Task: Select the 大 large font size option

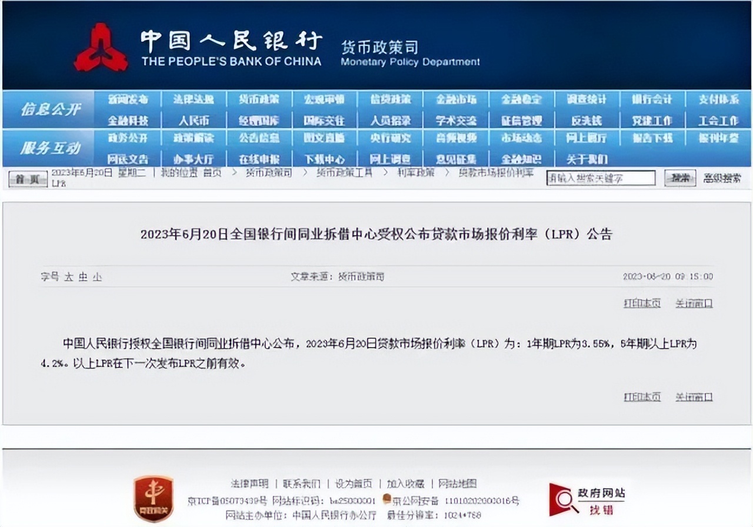Action: click(x=69, y=276)
